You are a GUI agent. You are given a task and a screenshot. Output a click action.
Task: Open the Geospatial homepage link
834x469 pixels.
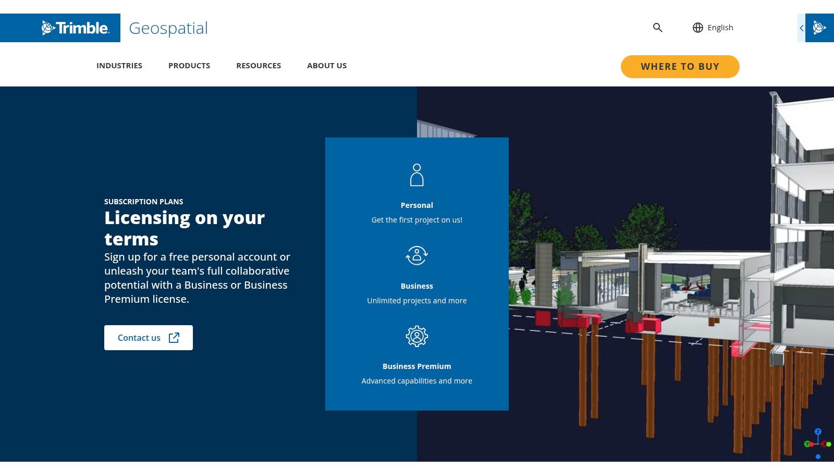(168, 29)
